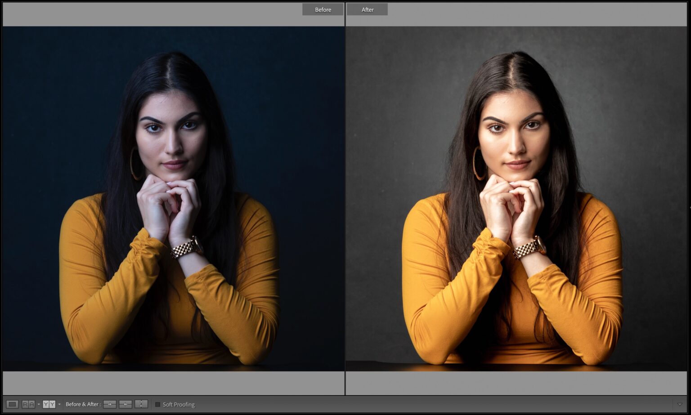This screenshot has height=415, width=691.
Task: Copy Before settings to After with right-arrow icon
Action: 109,404
